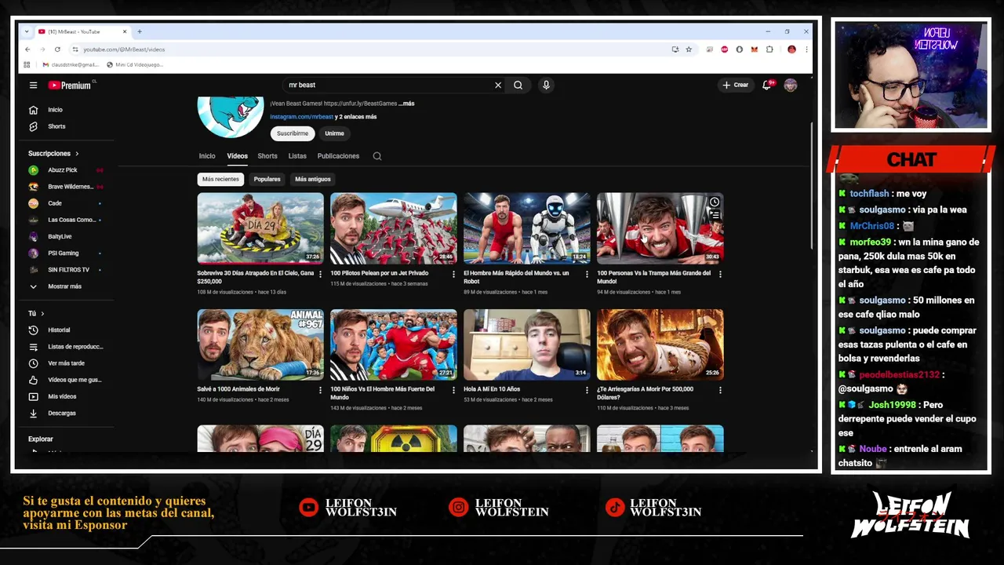This screenshot has width=1004, height=565.
Task: Click the Suscribirme button
Action: pos(293,133)
